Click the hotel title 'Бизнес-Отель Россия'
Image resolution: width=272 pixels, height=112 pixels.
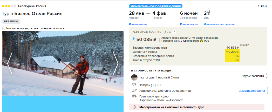pos(38,14)
